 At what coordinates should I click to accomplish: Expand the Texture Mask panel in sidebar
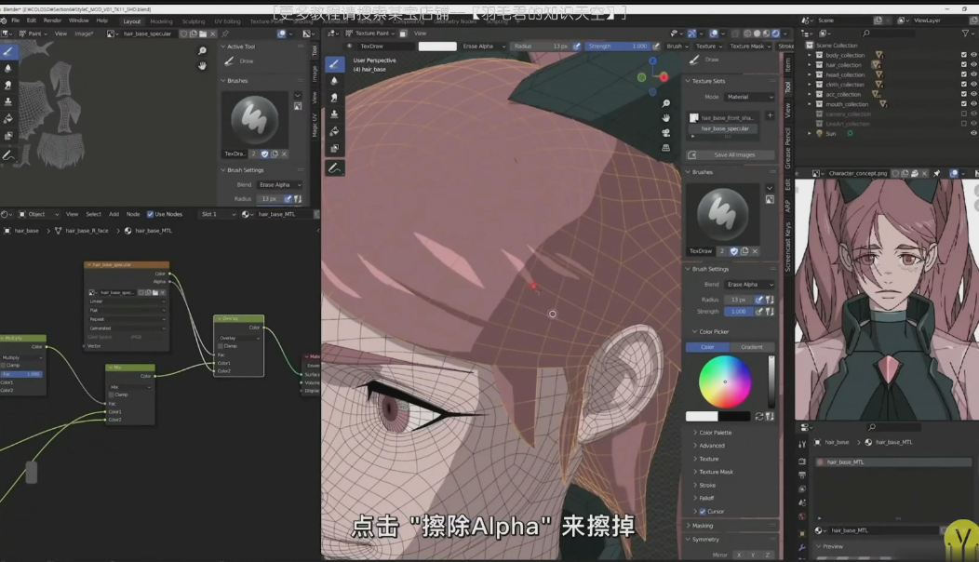717,472
